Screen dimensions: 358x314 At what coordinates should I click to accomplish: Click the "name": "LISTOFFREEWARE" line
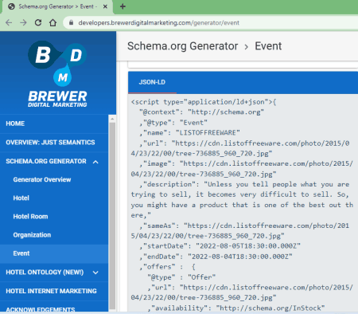(x=189, y=133)
